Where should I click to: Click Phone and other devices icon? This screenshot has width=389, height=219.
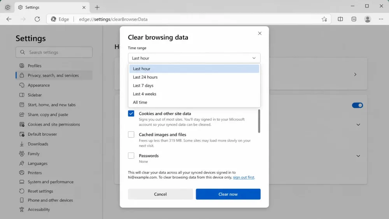[x=22, y=200]
